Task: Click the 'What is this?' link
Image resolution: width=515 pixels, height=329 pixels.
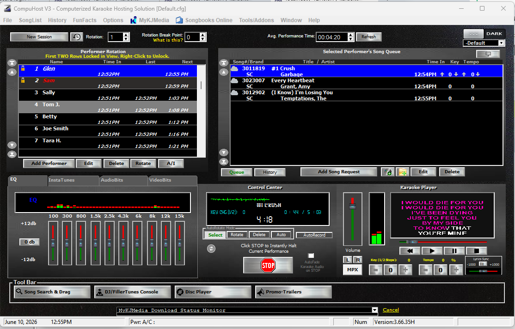Action: [x=168, y=40]
